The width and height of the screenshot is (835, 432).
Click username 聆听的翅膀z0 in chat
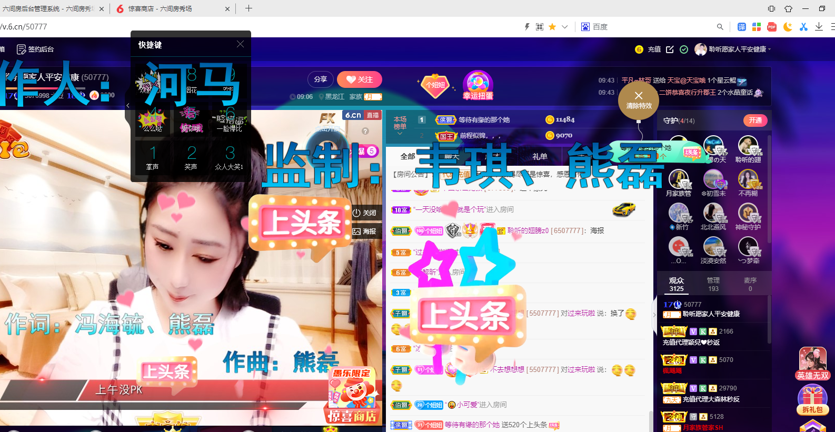[x=528, y=230]
